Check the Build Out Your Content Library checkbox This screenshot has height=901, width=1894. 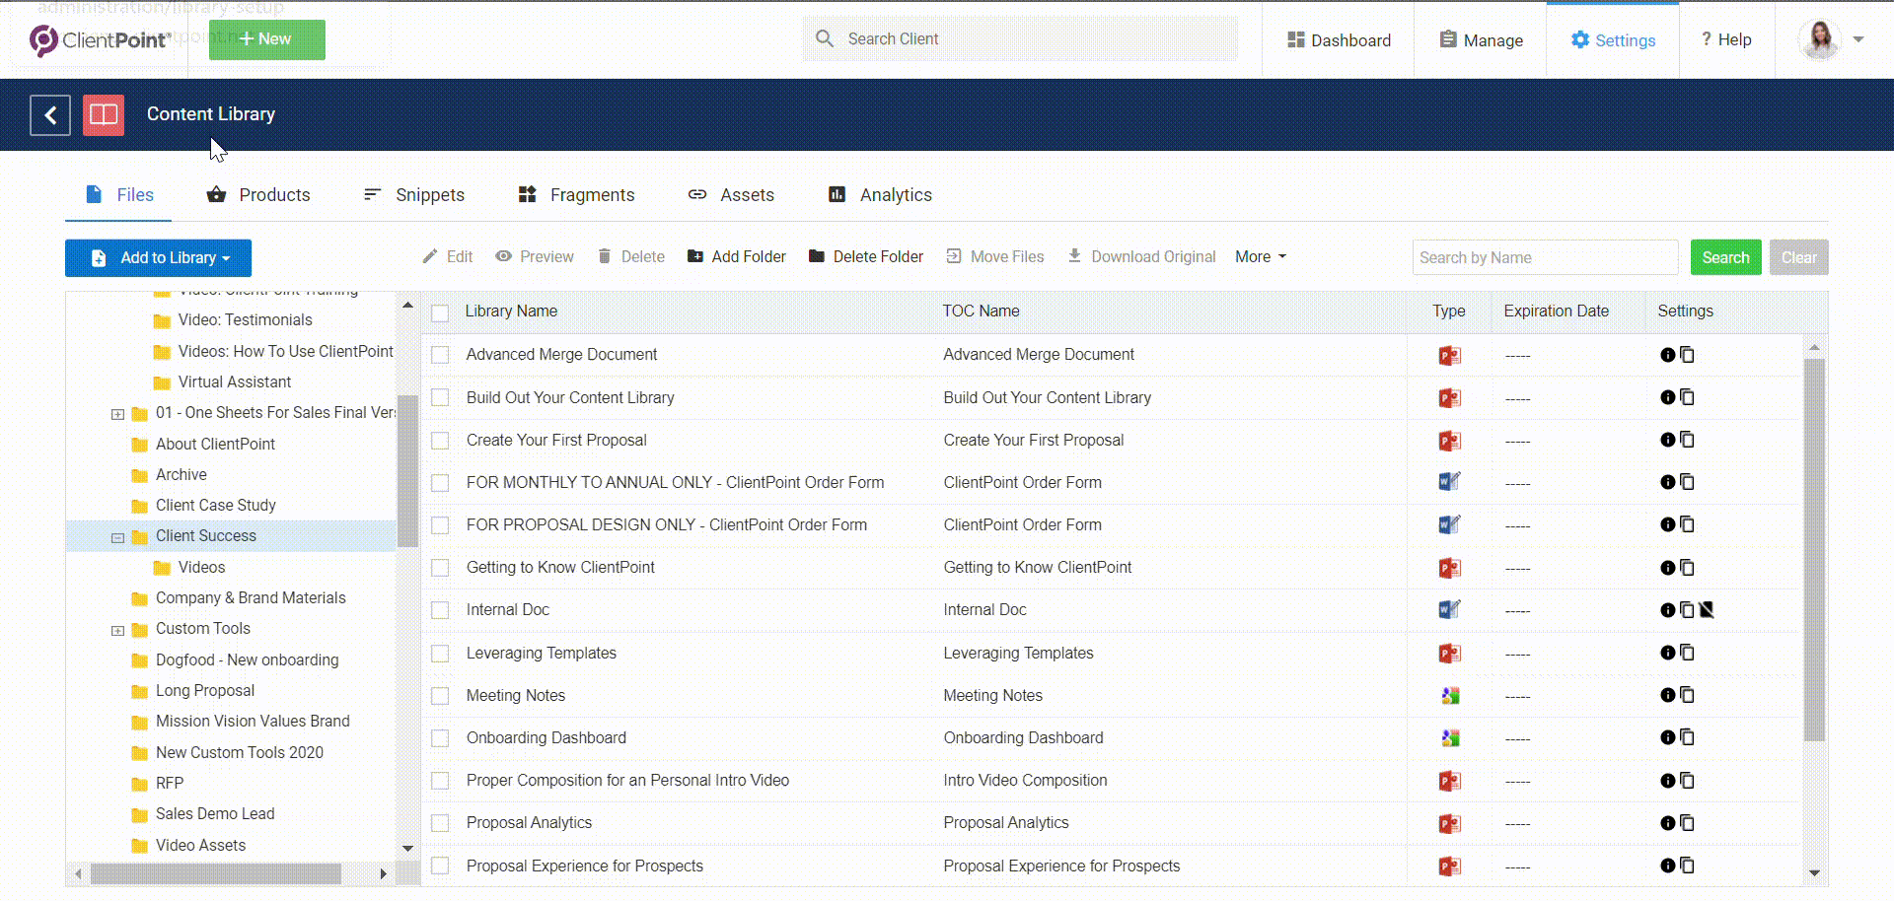point(440,397)
